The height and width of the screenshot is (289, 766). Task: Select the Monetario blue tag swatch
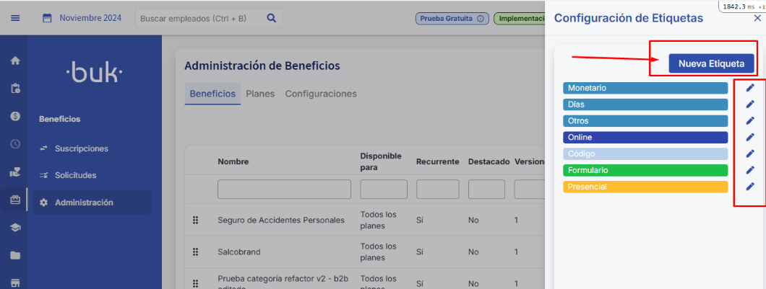[645, 88]
